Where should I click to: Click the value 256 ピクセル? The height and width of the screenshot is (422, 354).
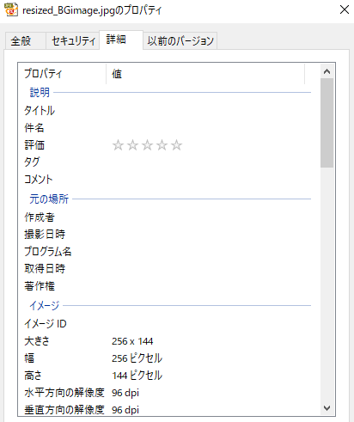(x=137, y=358)
